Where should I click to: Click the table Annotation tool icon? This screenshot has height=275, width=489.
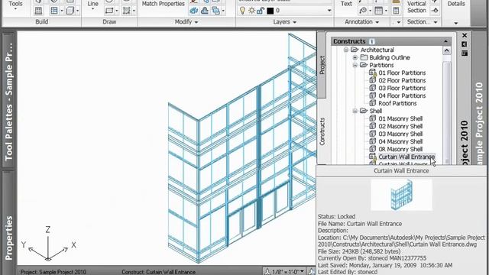379,11
